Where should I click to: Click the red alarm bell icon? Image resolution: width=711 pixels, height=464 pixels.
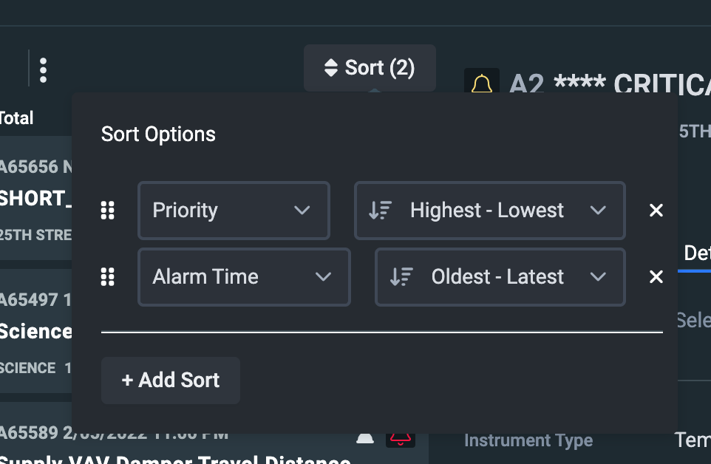[401, 439]
